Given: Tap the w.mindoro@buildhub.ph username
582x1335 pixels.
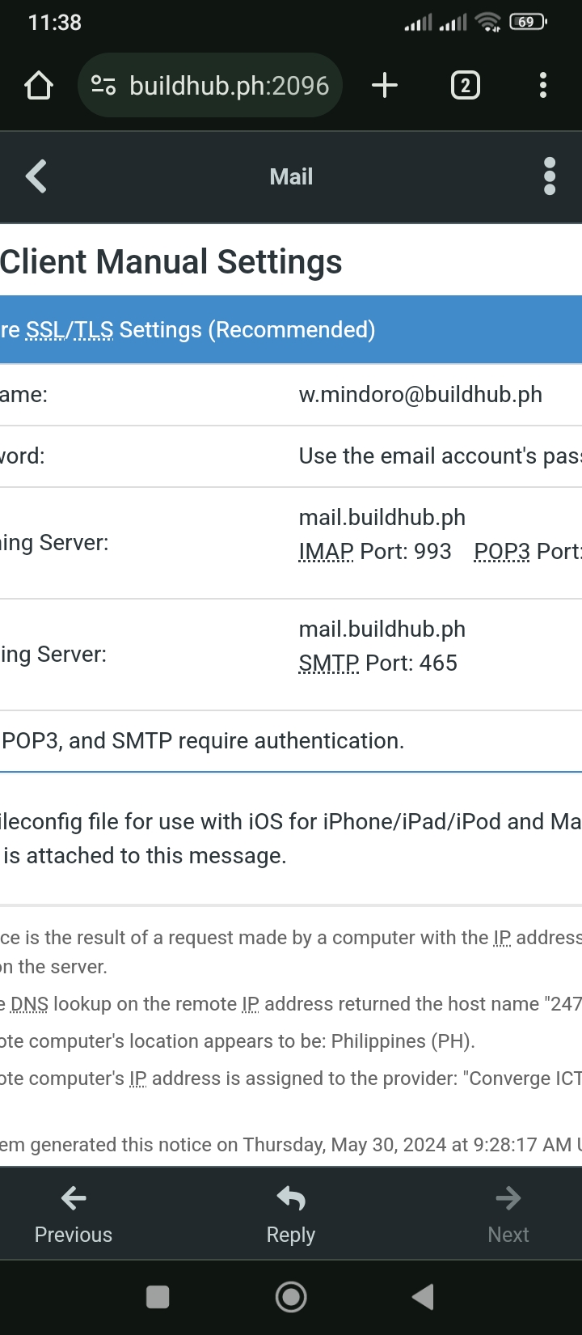Looking at the screenshot, I should [420, 395].
